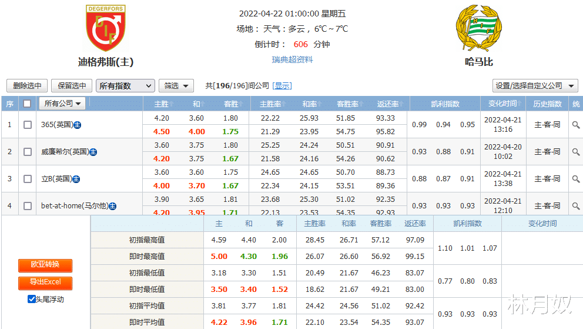
Task: Open the 筛选 dropdown menu
Action: coord(176,85)
